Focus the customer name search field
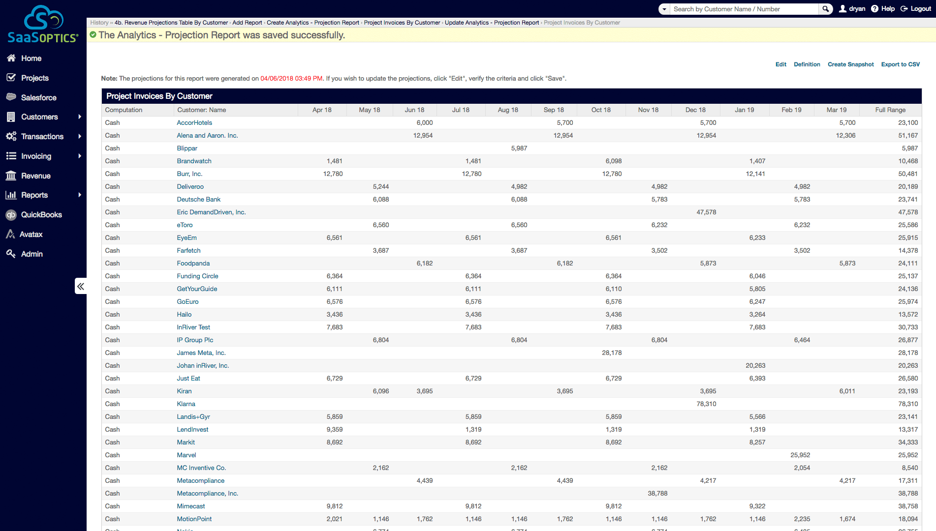 point(744,9)
